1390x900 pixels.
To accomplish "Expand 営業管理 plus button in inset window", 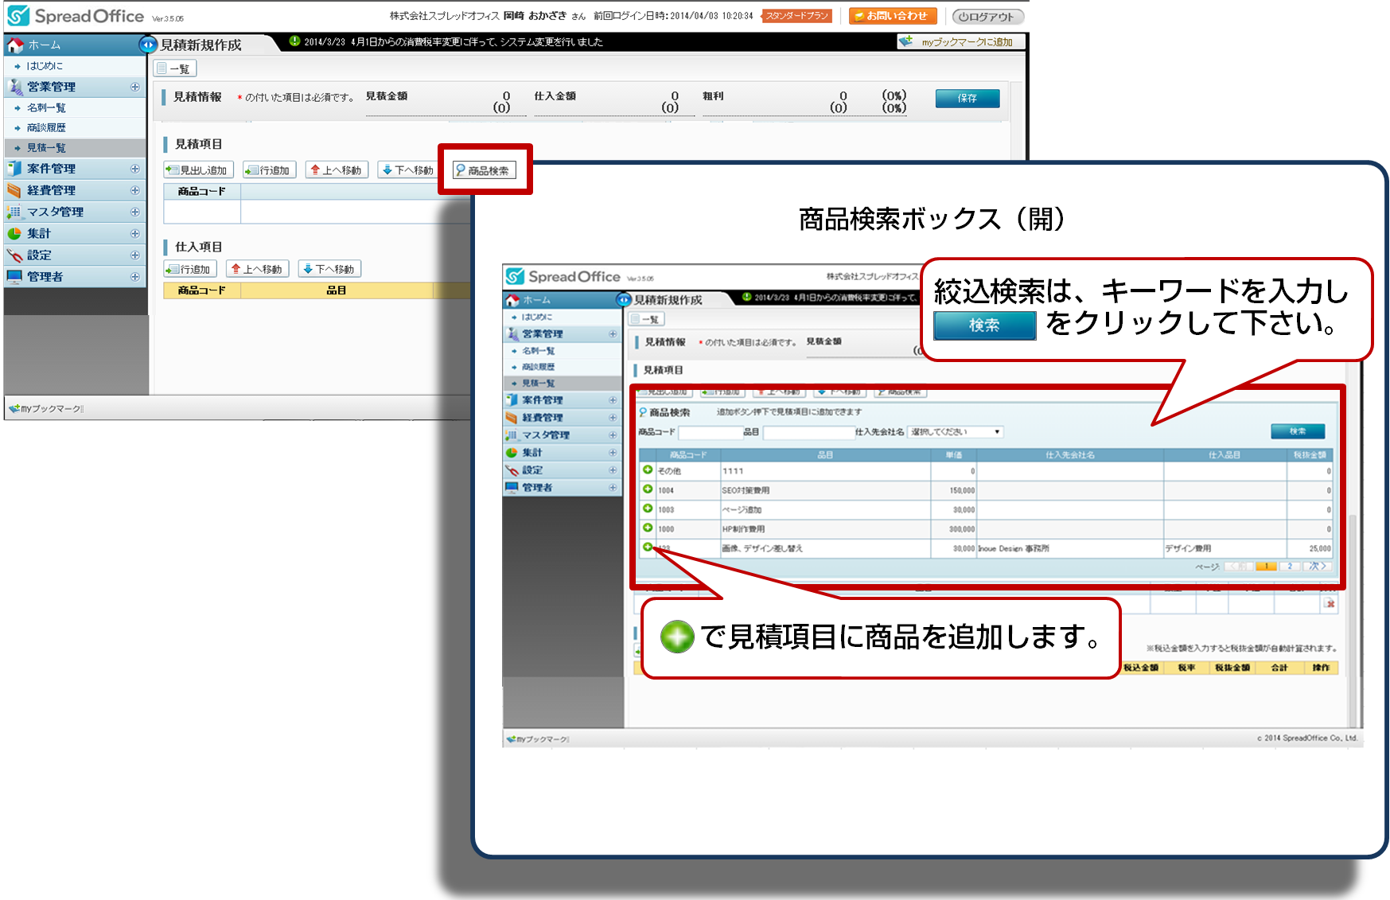I will click(x=613, y=334).
